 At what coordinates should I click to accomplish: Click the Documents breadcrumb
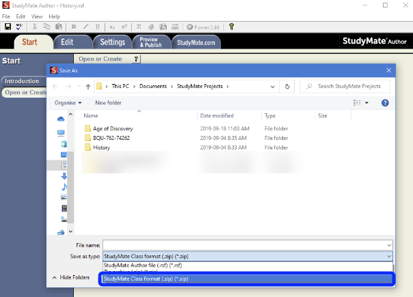(153, 86)
